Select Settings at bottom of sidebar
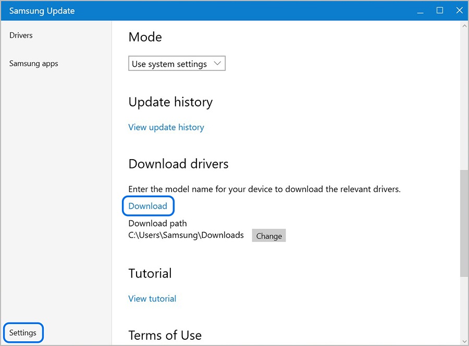The image size is (469, 346). [23, 332]
